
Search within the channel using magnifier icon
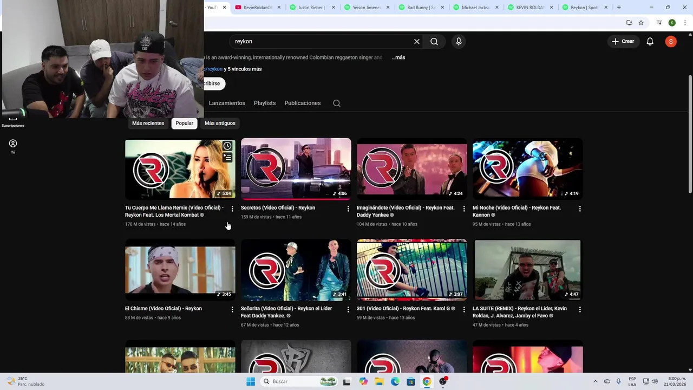[337, 103]
